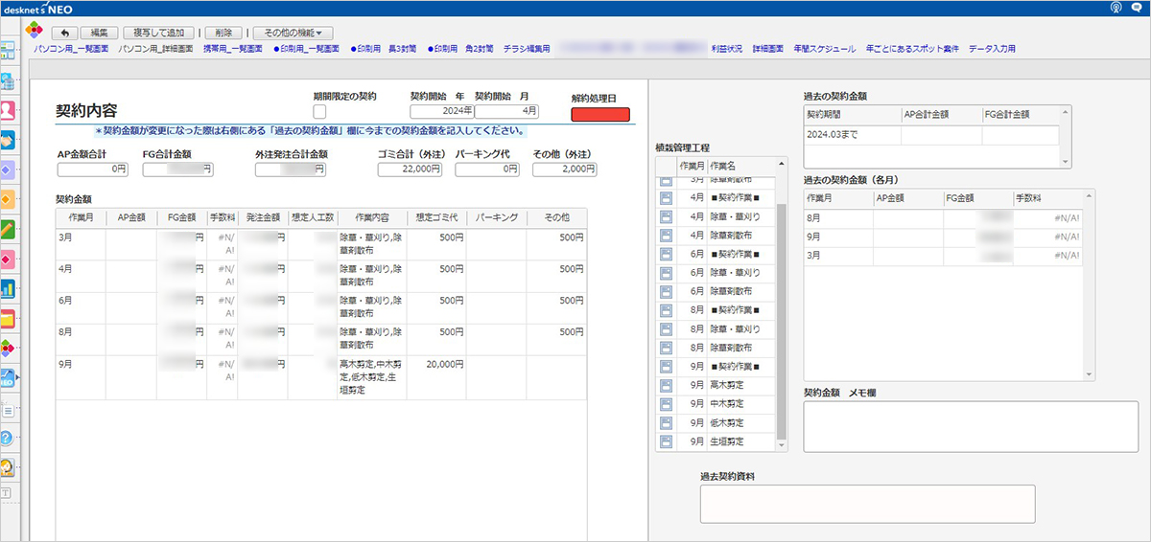
Task: Open the row icon beside 9月 高木剪定
Action: [x=667, y=385]
